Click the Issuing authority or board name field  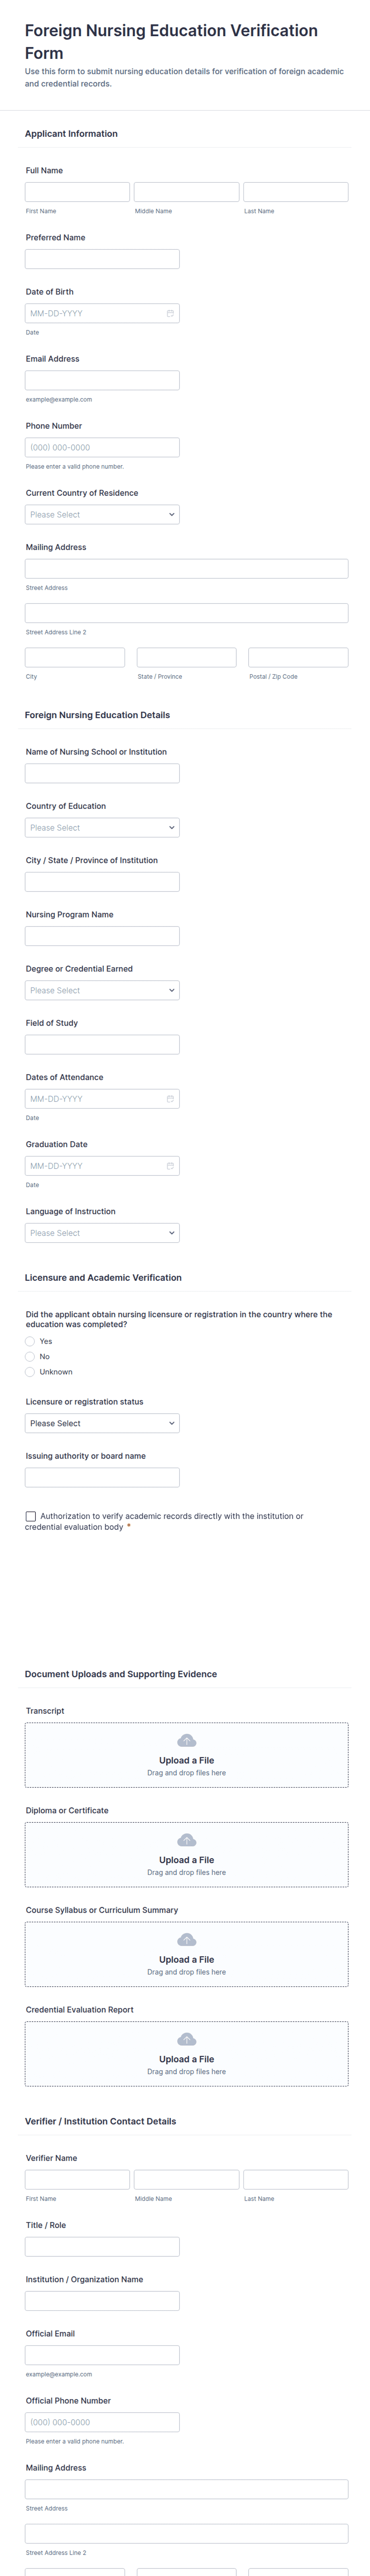(x=102, y=1477)
